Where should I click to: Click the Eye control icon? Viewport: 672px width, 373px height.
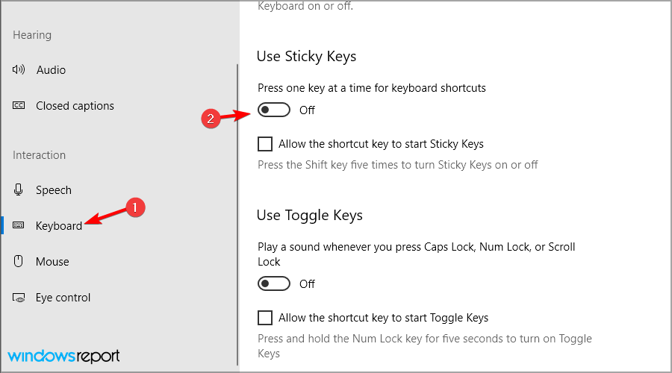[x=19, y=298]
